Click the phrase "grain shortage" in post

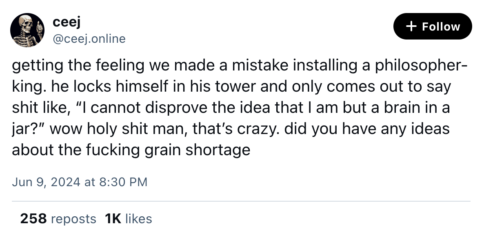pos(197,150)
